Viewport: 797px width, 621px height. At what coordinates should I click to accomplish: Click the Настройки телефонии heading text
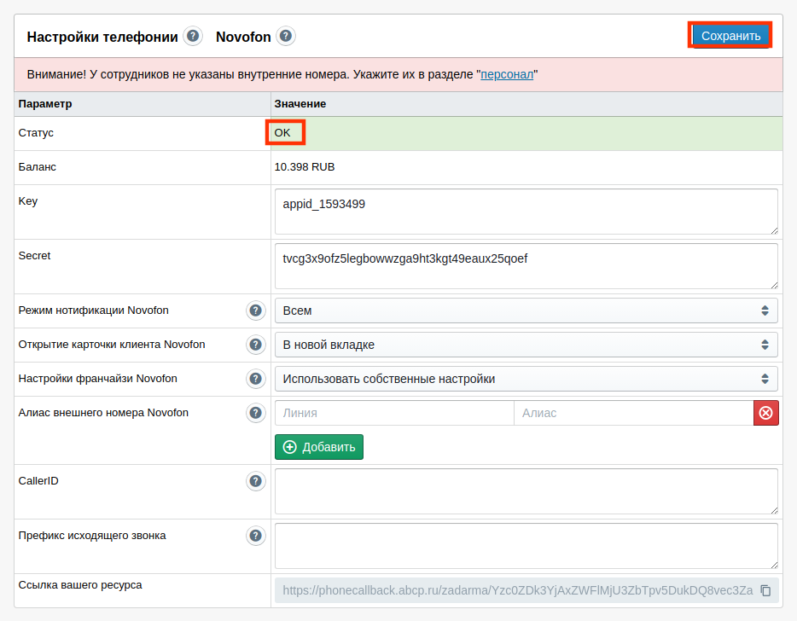pyautogui.click(x=102, y=37)
